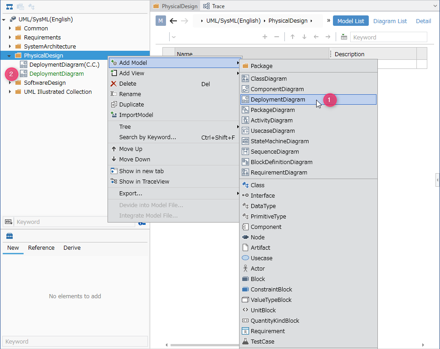Switch to the Reference tab

point(41,248)
